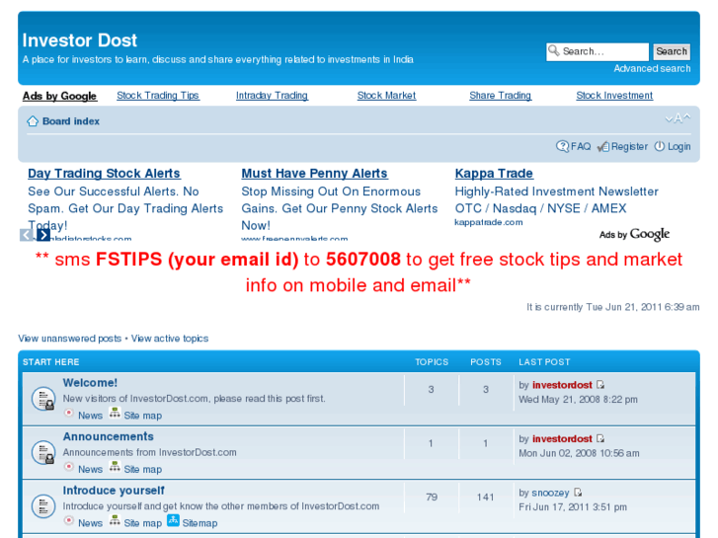Viewport: 718px width, 538px height.
Task: Click the Login power icon
Action: (x=659, y=146)
